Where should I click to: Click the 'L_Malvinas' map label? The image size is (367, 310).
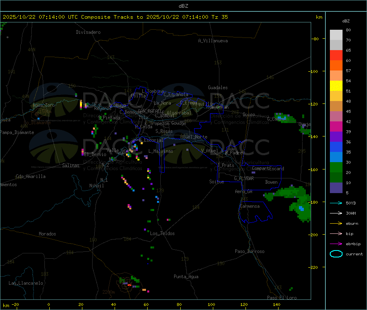click(x=161, y=151)
